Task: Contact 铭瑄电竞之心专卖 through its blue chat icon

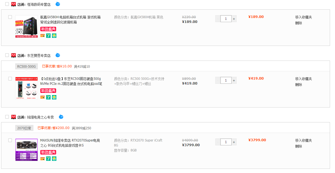Action: pos(61,117)
